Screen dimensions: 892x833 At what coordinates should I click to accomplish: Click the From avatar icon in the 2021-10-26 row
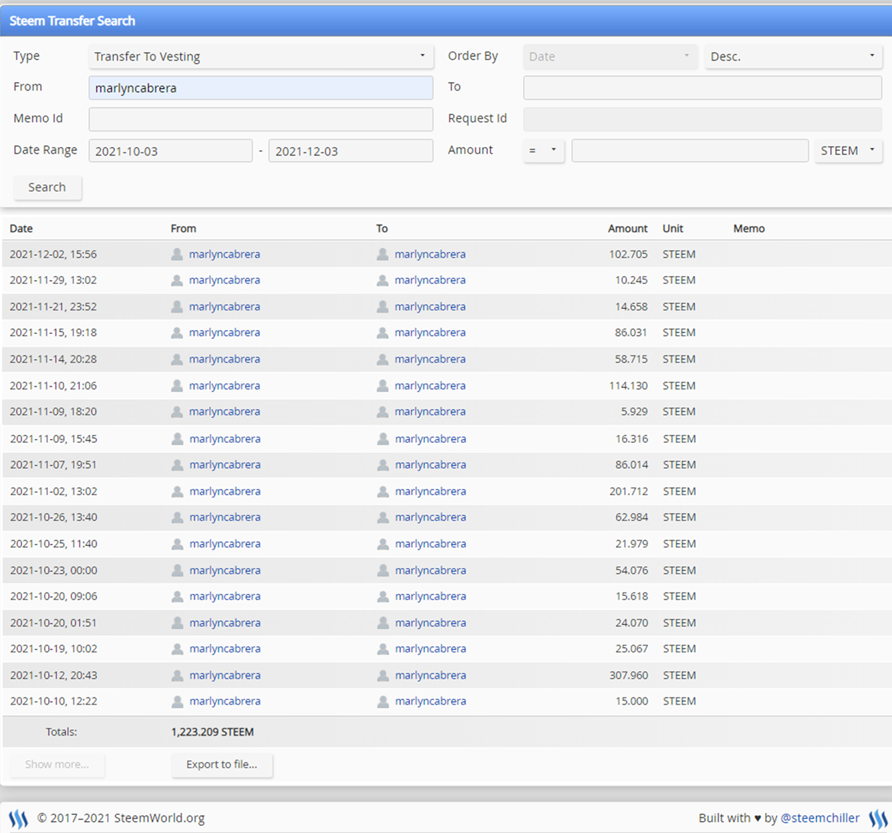[x=177, y=518]
